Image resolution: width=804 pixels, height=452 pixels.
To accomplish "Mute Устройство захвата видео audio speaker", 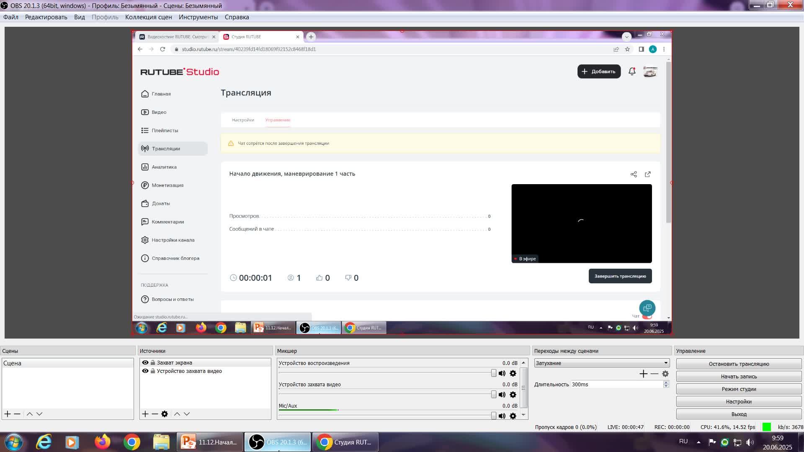I will coord(502,395).
